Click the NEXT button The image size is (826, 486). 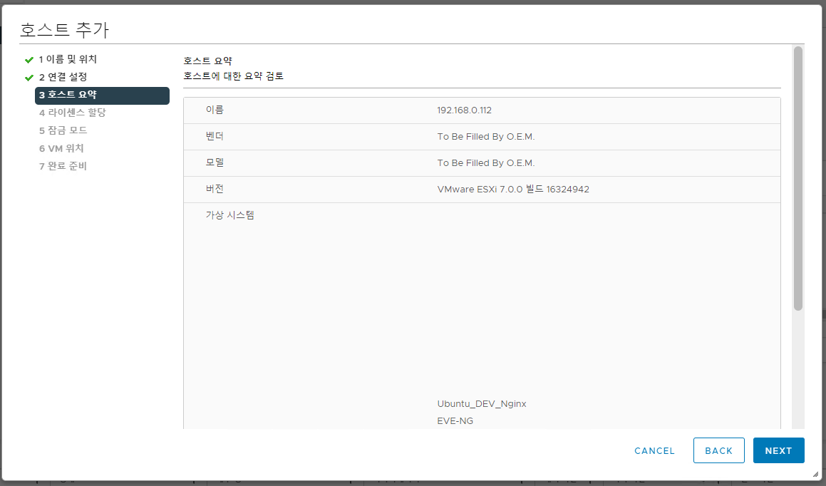pos(778,450)
